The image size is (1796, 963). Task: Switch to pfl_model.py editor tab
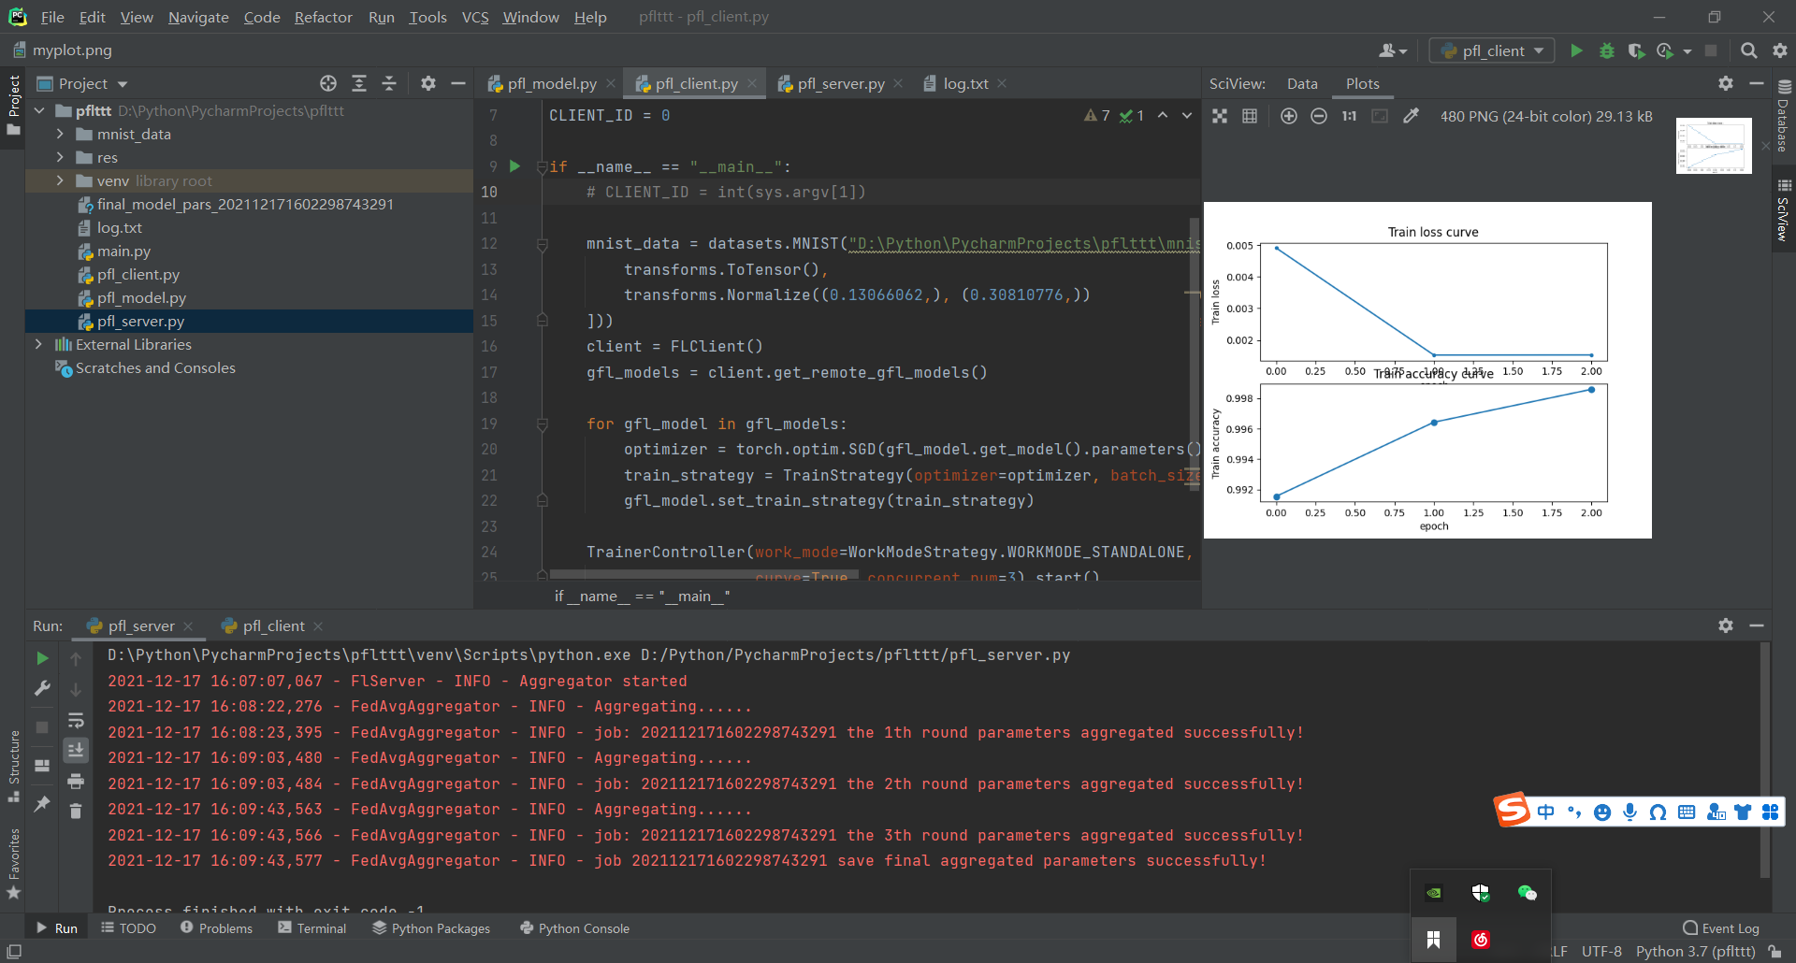(x=552, y=83)
